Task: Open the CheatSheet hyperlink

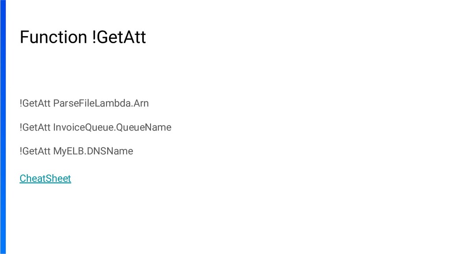Action: tap(45, 179)
